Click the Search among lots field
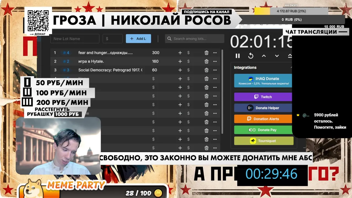This screenshot has height=198, width=352. [195, 39]
